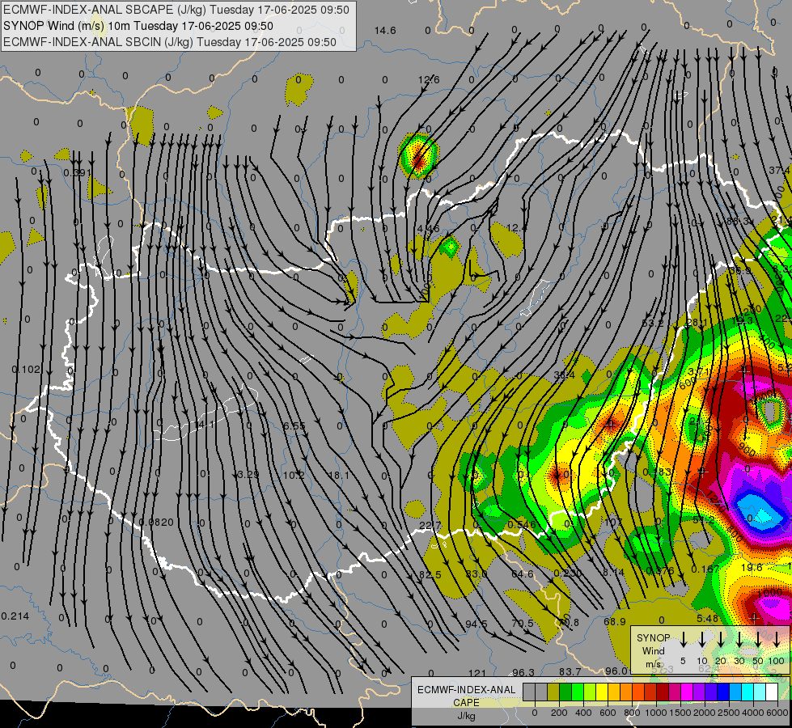Click the map value 22.7
Image resolution: width=792 pixels, height=728 pixels.
(x=429, y=526)
